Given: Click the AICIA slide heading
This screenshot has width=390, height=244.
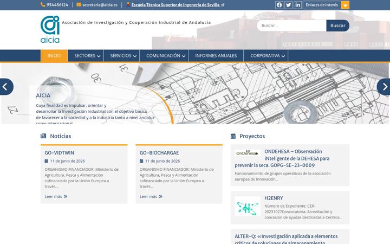Looking at the screenshot, I should [43, 95].
